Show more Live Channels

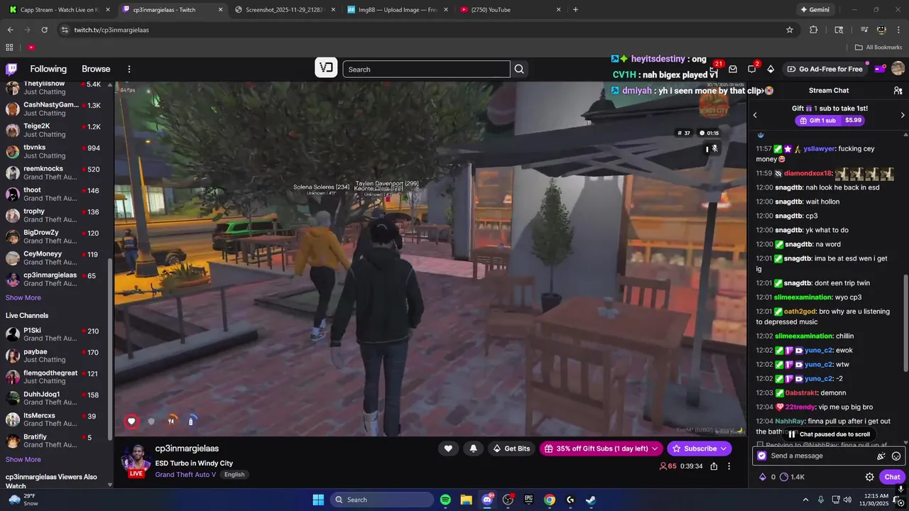23,460
